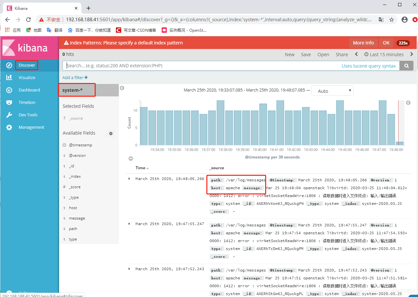Open Last 15 minutes time picker
This screenshot has width=418, height=297.
coord(384,55)
